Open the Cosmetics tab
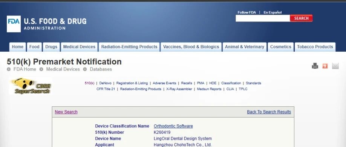 281,47
